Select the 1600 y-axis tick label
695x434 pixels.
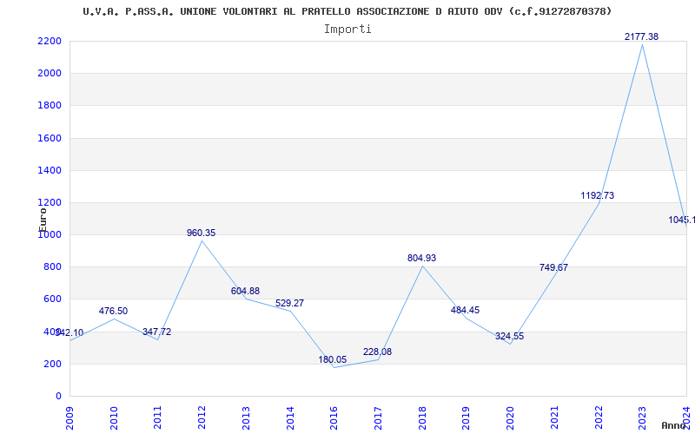50,138
